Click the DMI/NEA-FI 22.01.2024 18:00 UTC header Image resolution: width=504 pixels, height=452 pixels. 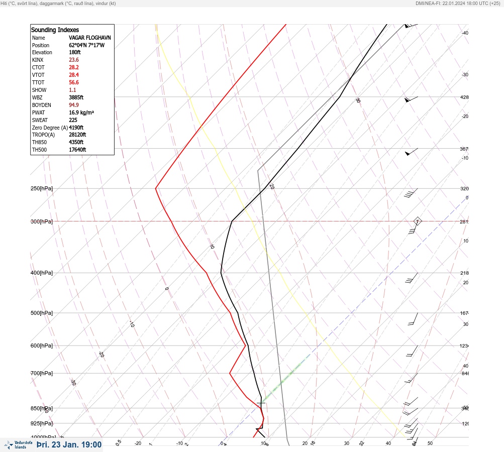[458, 3]
